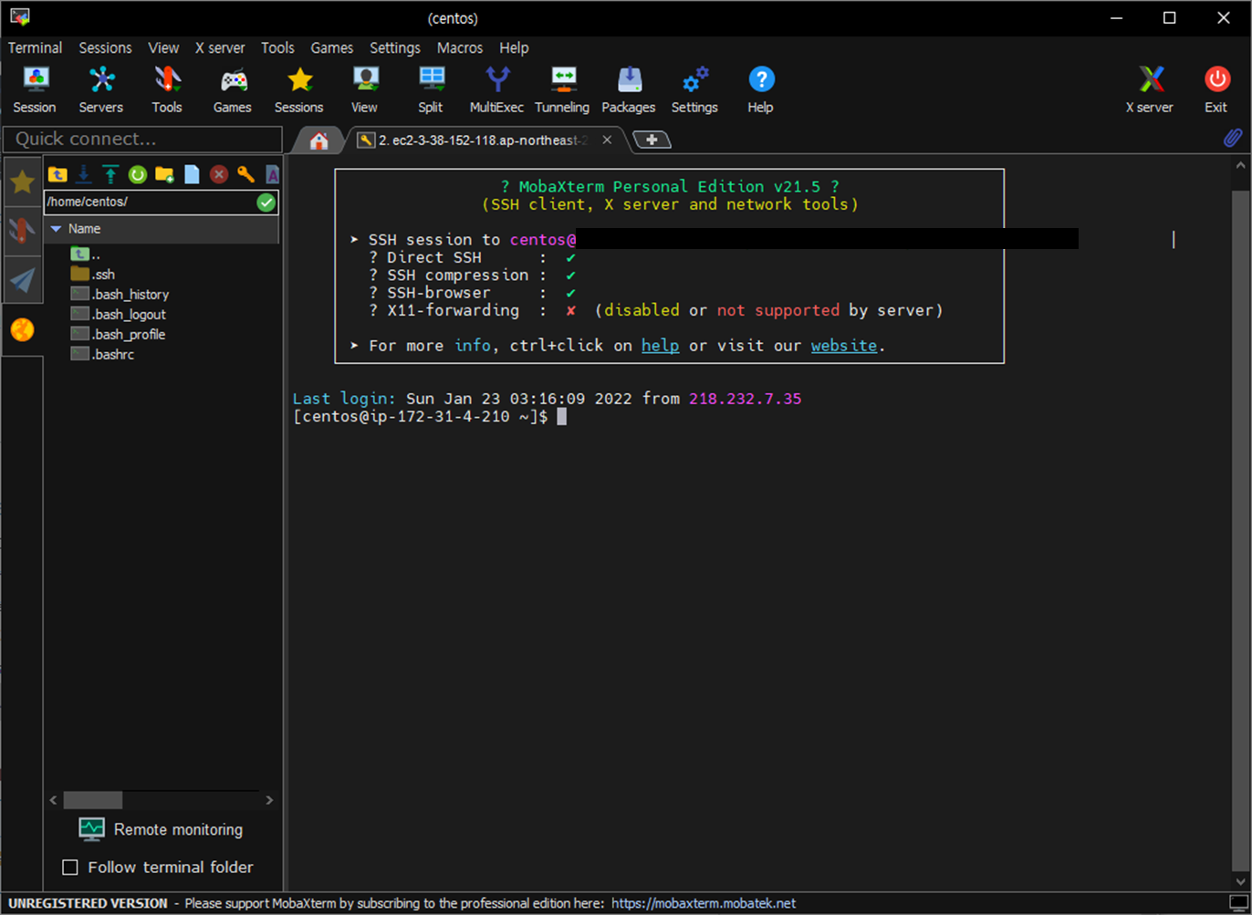Image resolution: width=1252 pixels, height=915 pixels.
Task: Open the Terminal menu
Action: point(36,47)
